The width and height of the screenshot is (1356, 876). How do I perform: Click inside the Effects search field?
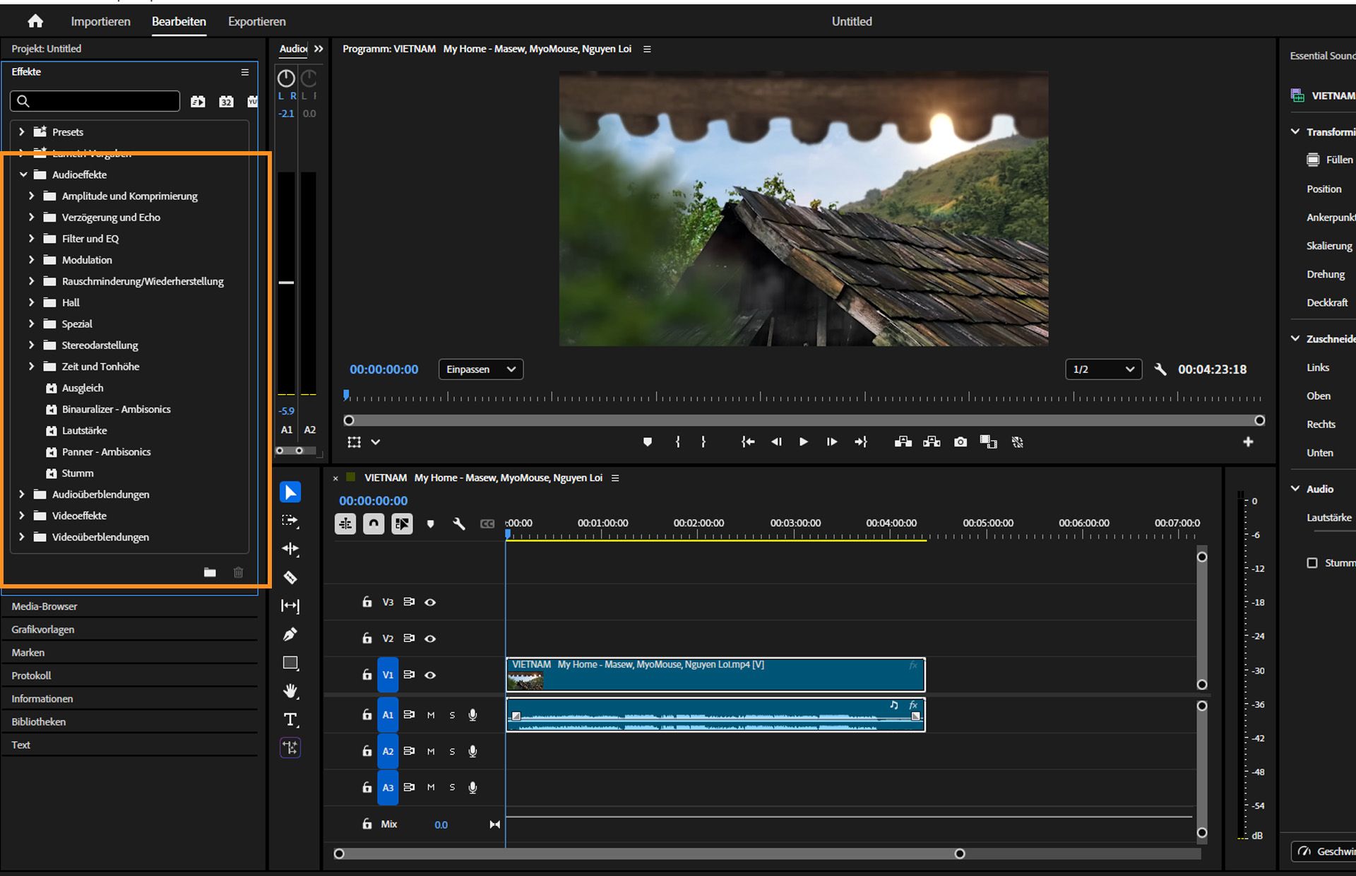[95, 101]
